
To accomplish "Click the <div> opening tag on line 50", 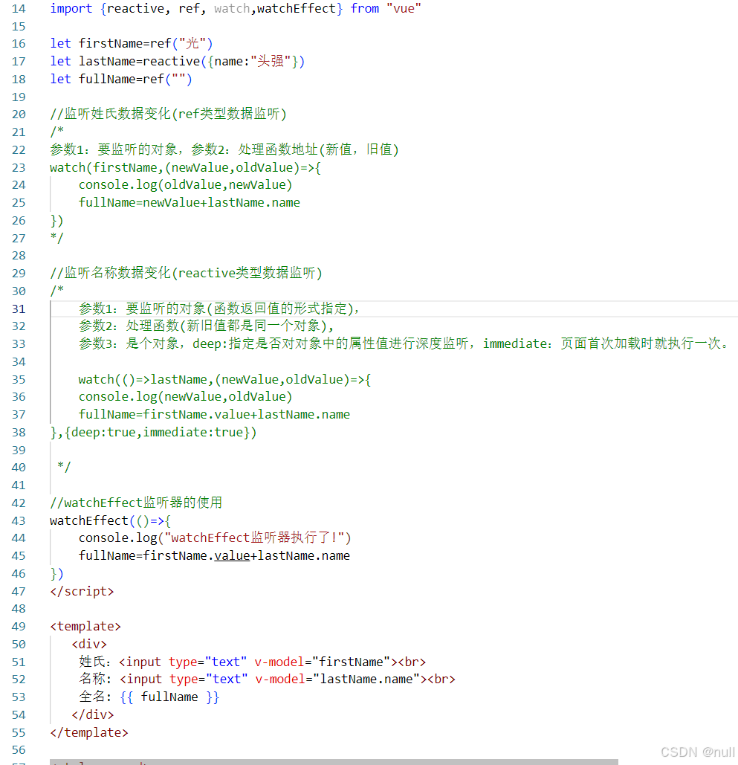I will 88,644.
